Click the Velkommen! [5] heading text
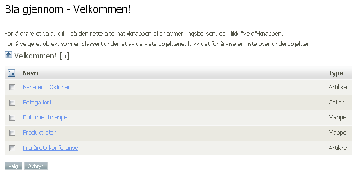The image size is (354, 174). [x=42, y=56]
